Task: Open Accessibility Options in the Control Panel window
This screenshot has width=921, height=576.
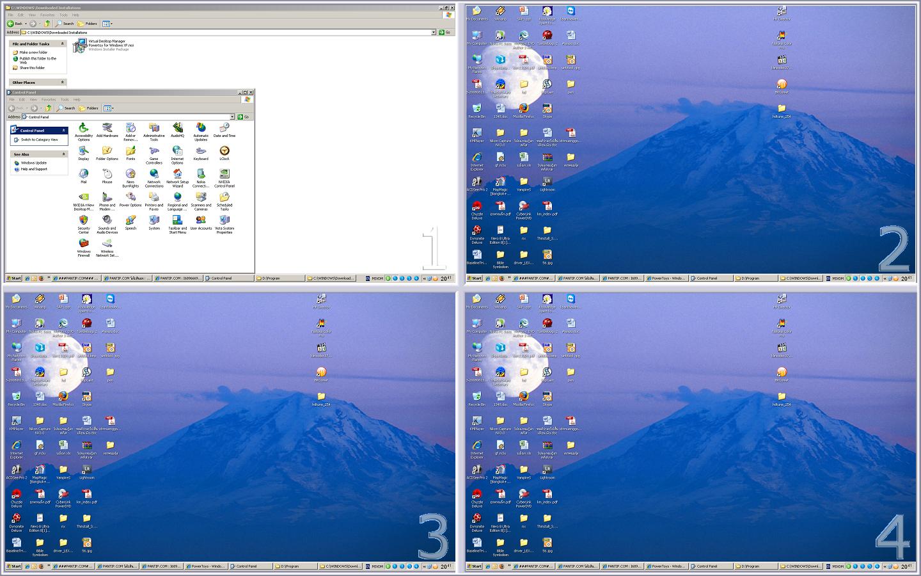Action: [x=84, y=131]
